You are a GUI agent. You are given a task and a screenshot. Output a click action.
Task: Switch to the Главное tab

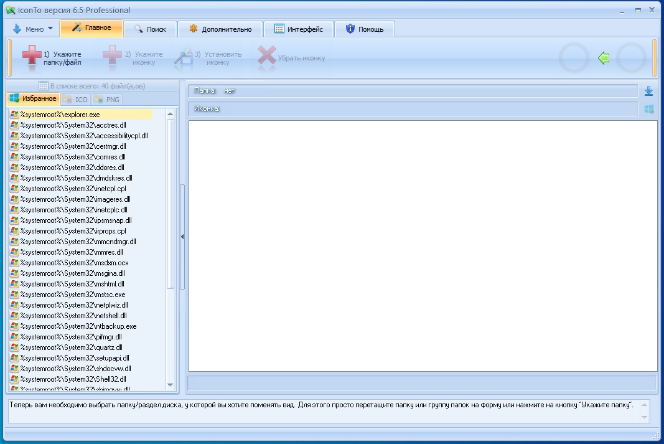point(91,28)
